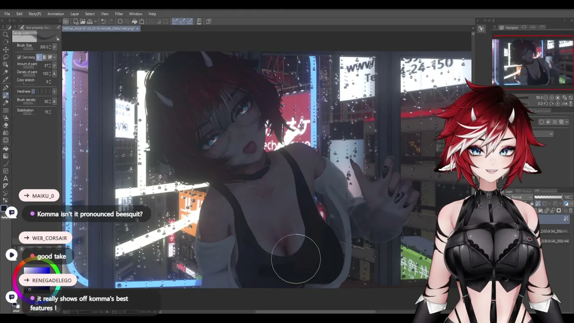This screenshot has width=574, height=323.
Task: Zoom out in the Navigator panel
Action: tap(547, 97)
